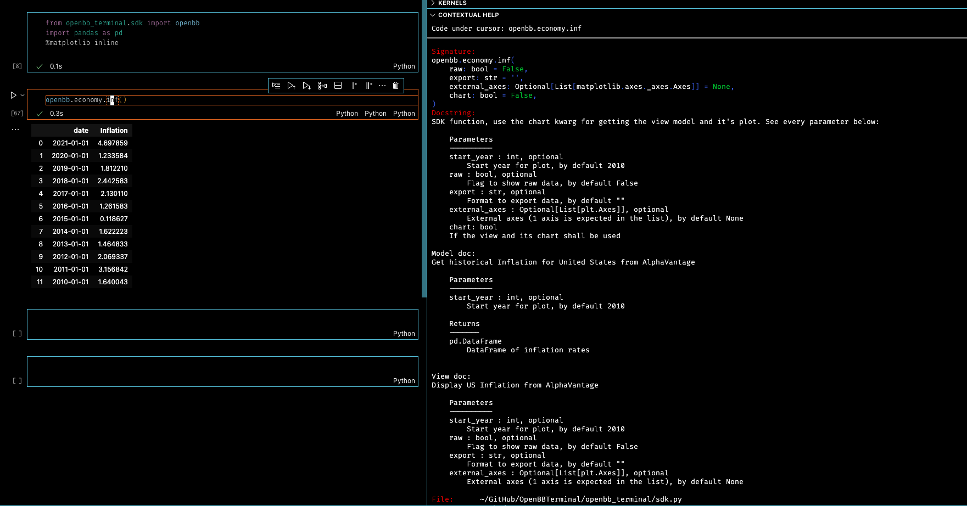This screenshot has width=967, height=506.
Task: Place cursor in openbb.economy.inf() code line
Action: (x=86, y=100)
